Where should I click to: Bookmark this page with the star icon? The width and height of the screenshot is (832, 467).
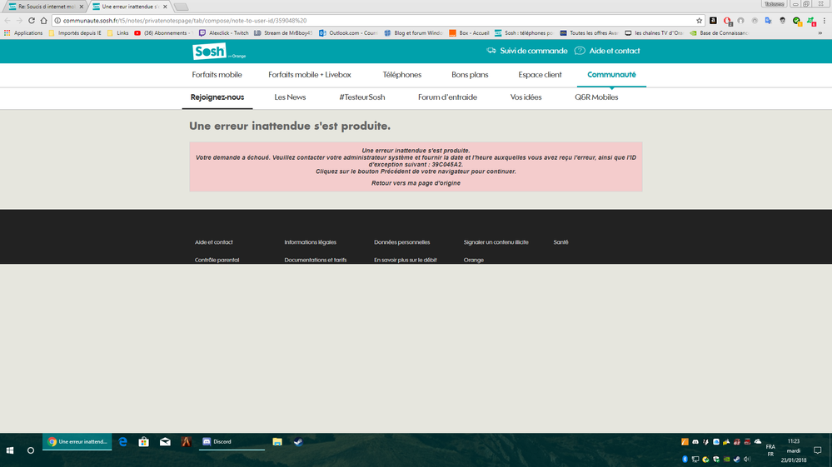tap(700, 20)
